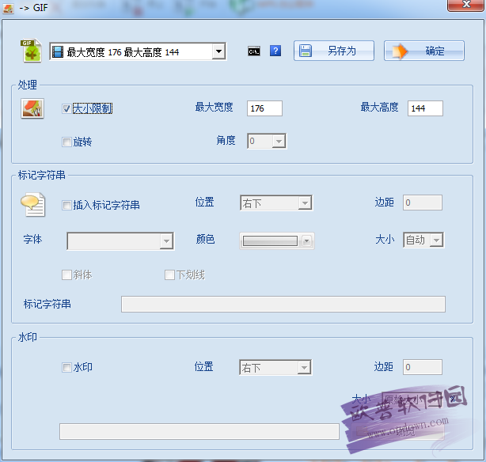Enable 插入标记字符串 checkbox
Screen dimensions: 486x462
point(66,205)
